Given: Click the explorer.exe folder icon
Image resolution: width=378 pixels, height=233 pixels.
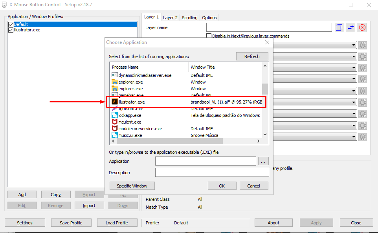Looking at the screenshot, I should 114,82.
